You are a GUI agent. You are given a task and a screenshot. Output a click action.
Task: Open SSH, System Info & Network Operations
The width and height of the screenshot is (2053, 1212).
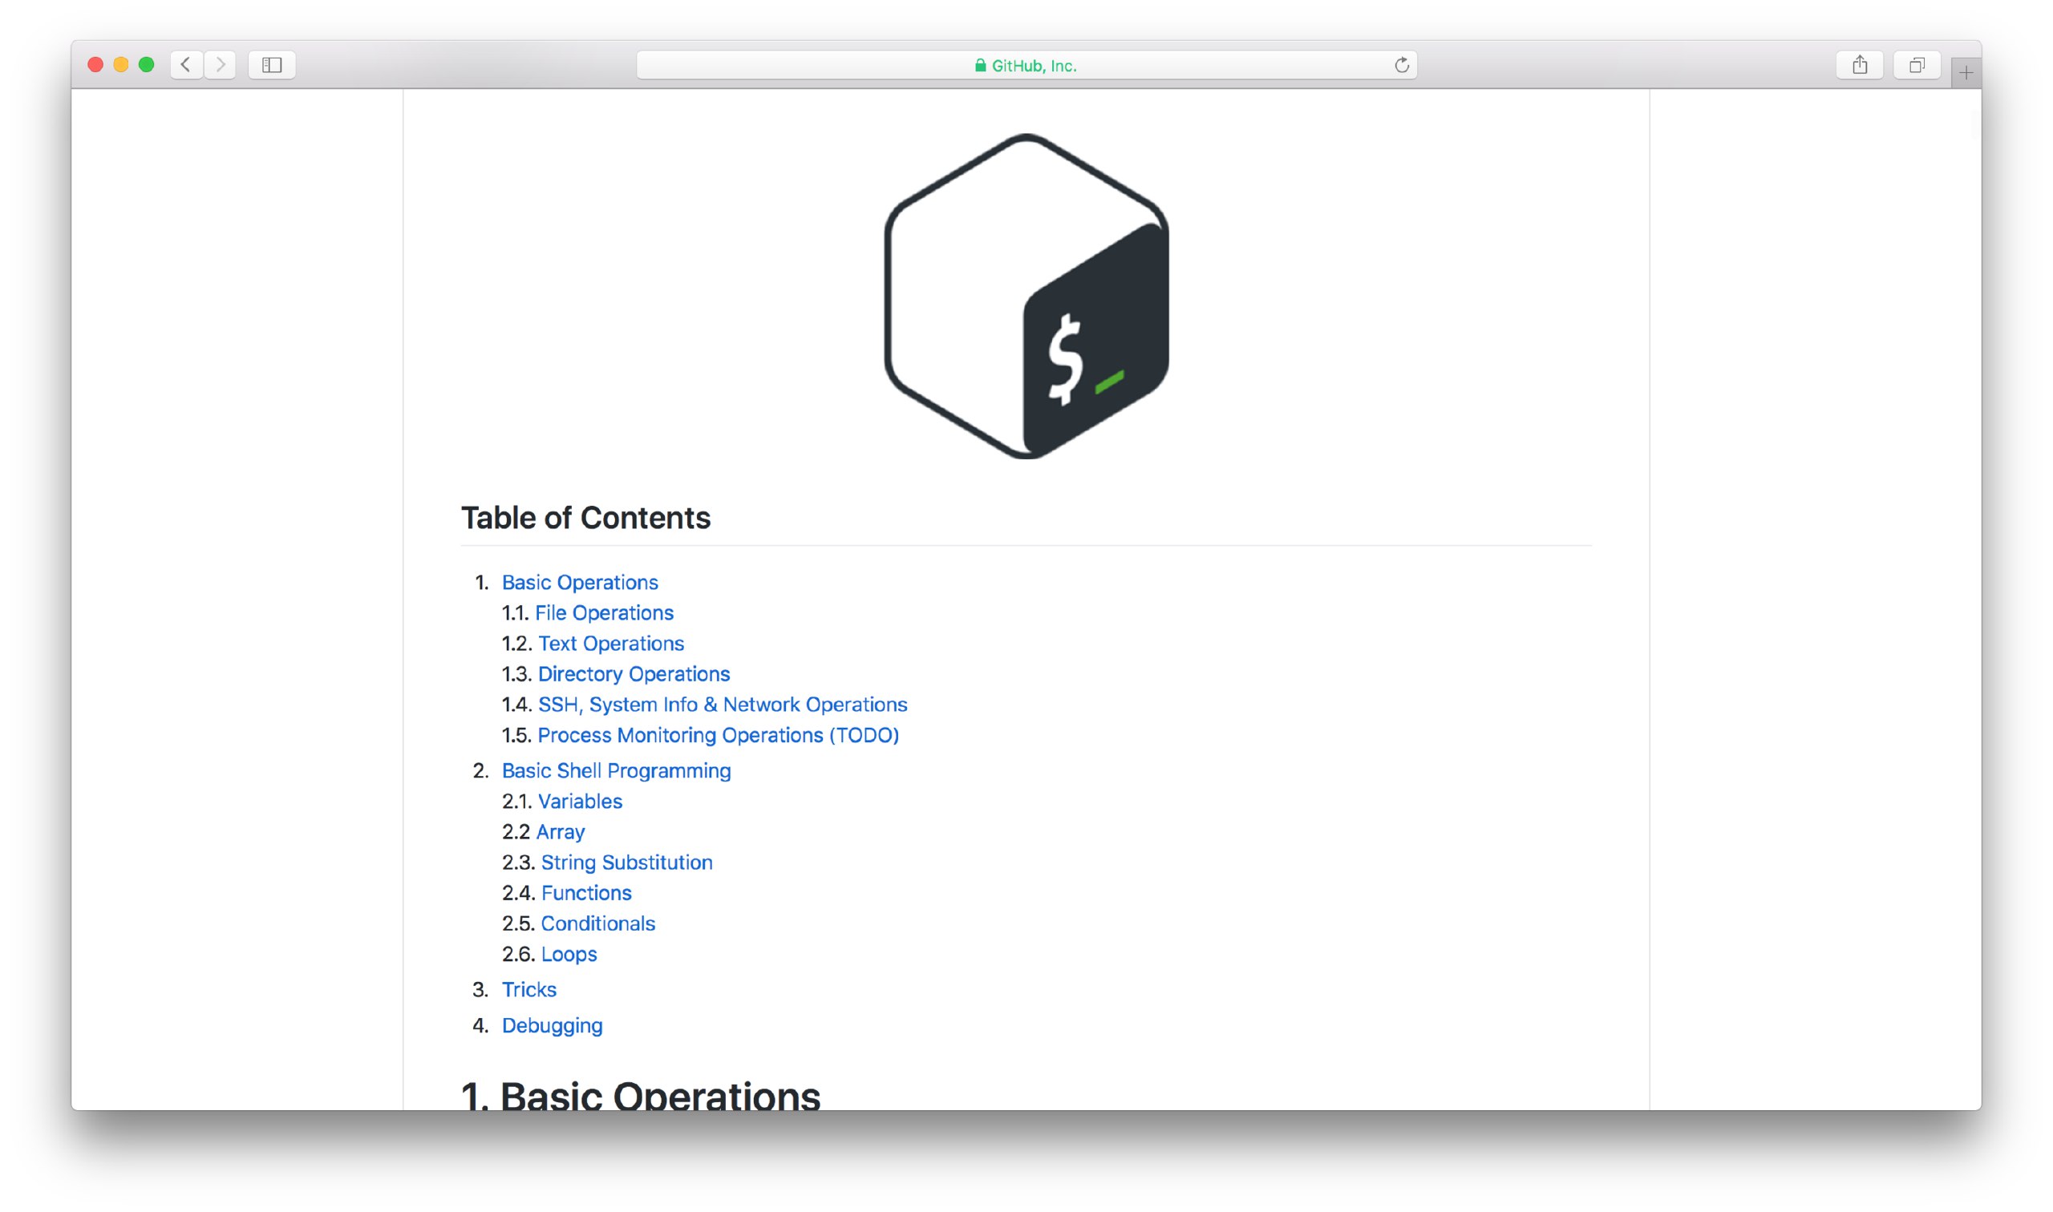click(x=723, y=704)
